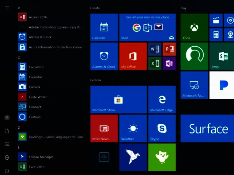Launch Excel from the small tile
Screen dimensions: 234x175
[155, 63]
